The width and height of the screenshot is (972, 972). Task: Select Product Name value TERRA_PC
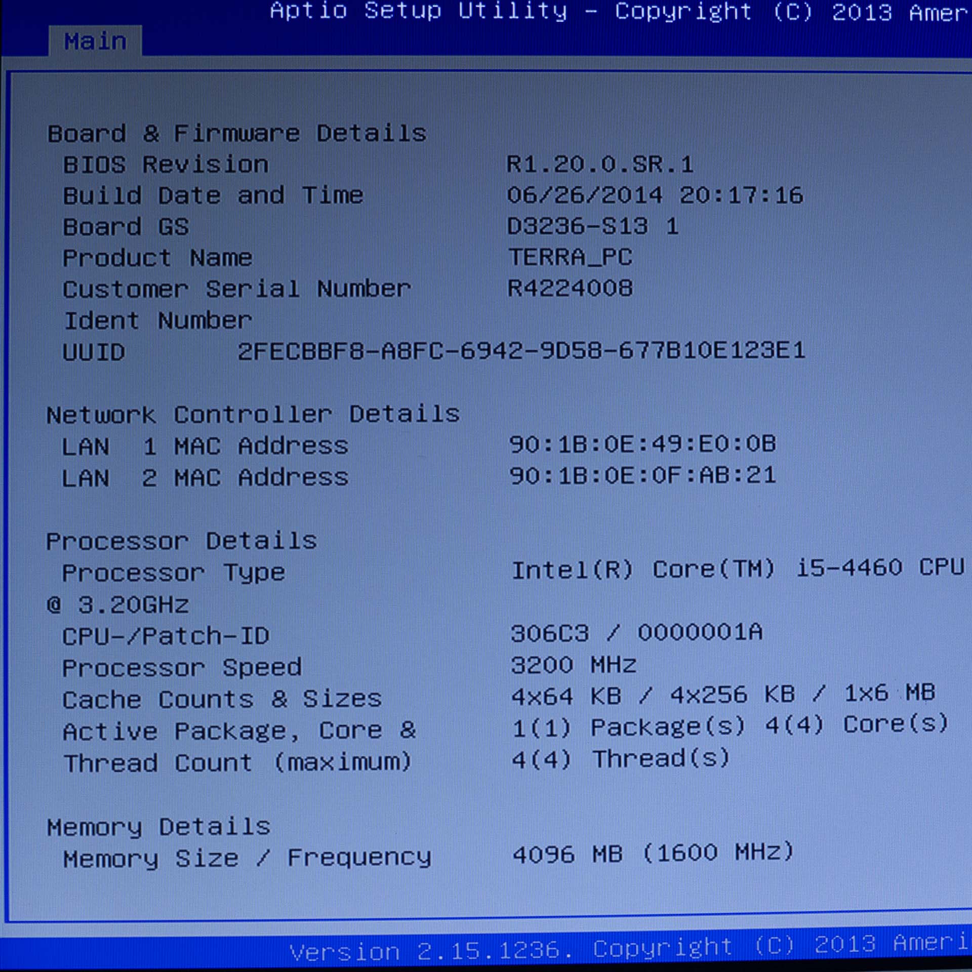(571, 257)
